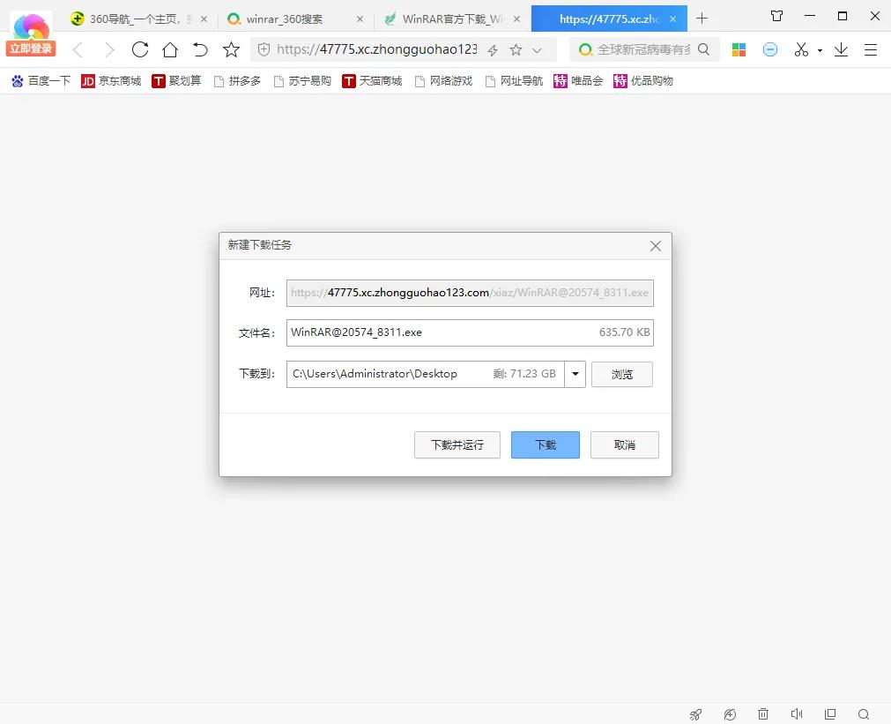Image resolution: width=891 pixels, height=724 pixels.
Task: Mute page audio via speaker icon
Action: [x=796, y=714]
